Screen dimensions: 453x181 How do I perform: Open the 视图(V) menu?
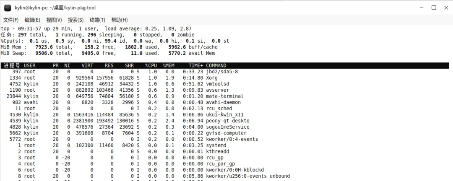click(54, 20)
